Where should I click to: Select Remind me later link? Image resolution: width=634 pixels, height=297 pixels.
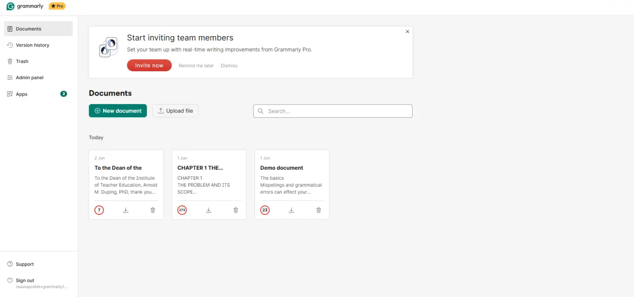(x=196, y=66)
